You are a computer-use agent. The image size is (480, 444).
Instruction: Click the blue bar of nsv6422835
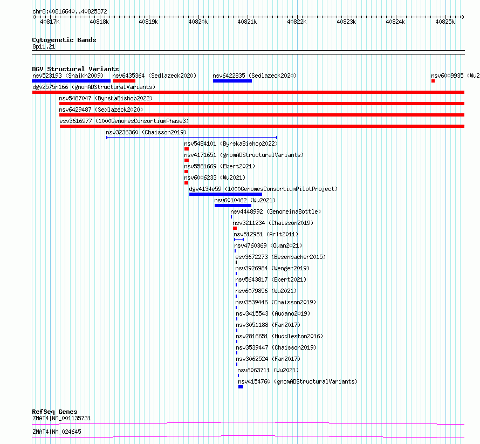click(232, 81)
